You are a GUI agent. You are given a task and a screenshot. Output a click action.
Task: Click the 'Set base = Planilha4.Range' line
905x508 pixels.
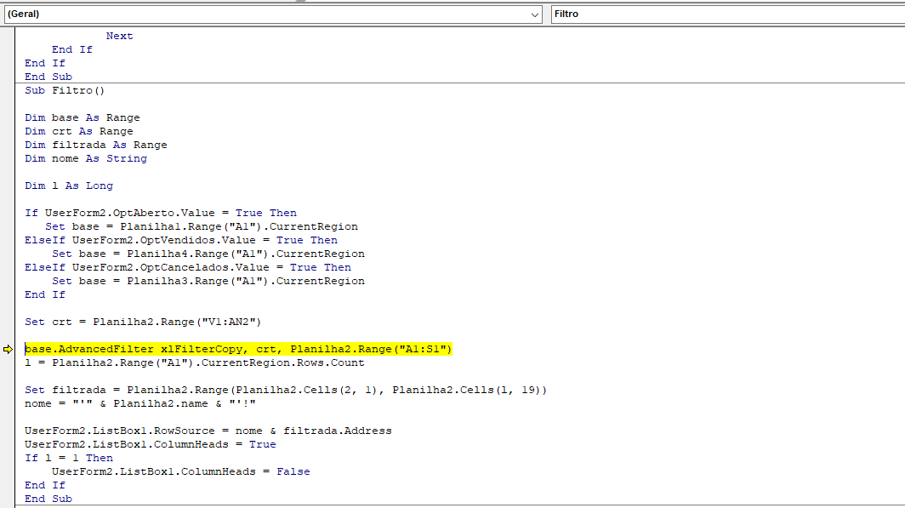tap(208, 254)
